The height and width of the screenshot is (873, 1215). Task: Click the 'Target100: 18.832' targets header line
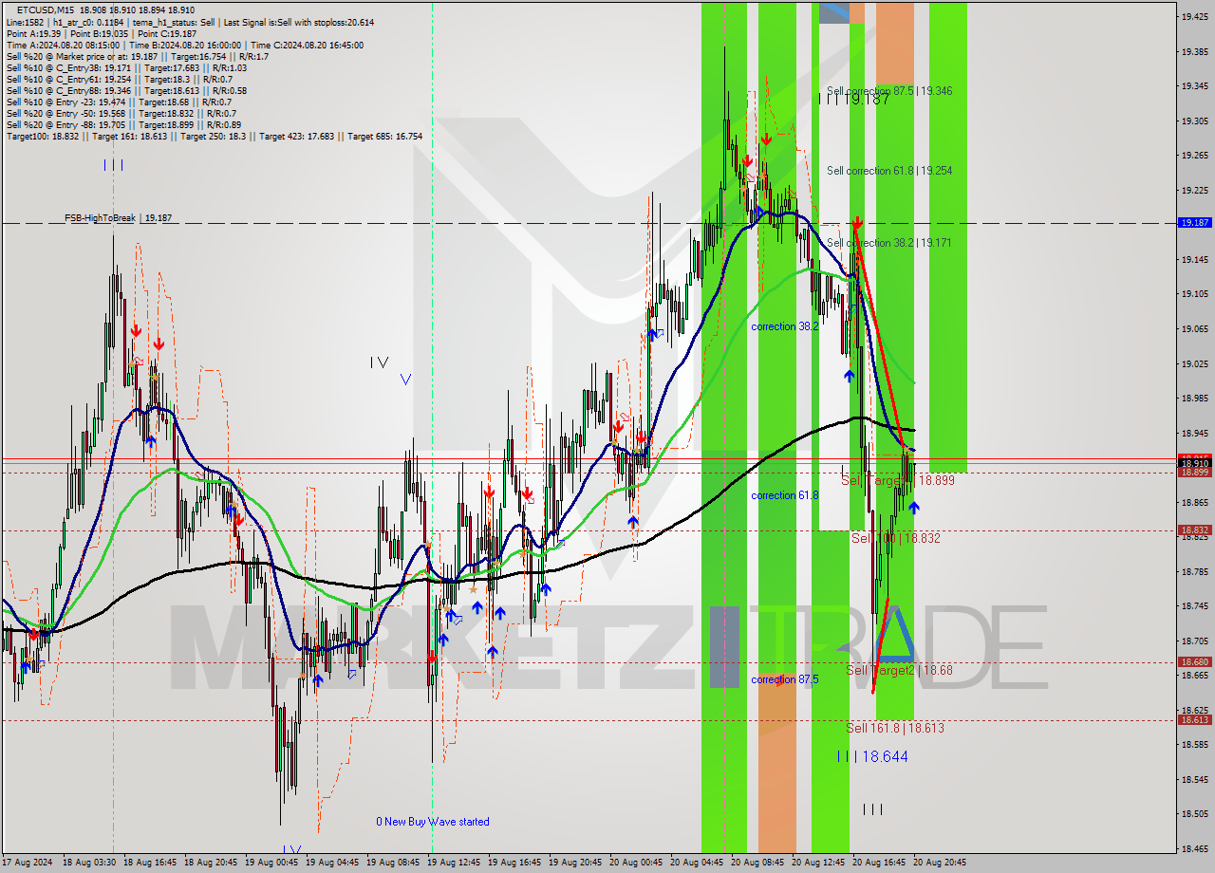[215, 136]
